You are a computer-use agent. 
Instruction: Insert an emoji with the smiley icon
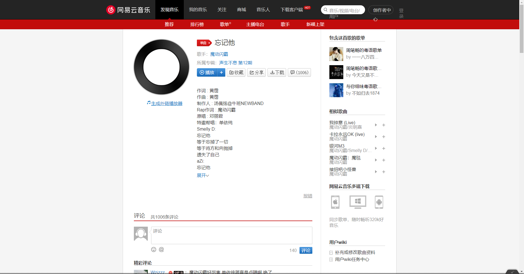[x=154, y=249]
